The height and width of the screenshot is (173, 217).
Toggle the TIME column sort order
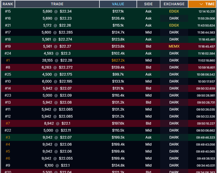click(x=202, y=4)
